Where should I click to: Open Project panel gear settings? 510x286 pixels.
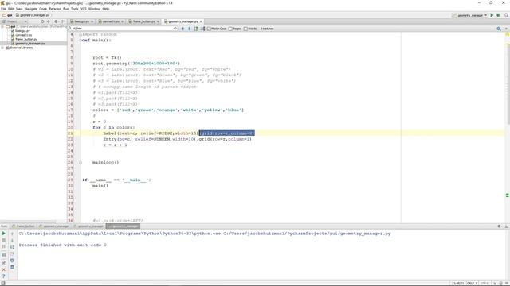(56, 21)
